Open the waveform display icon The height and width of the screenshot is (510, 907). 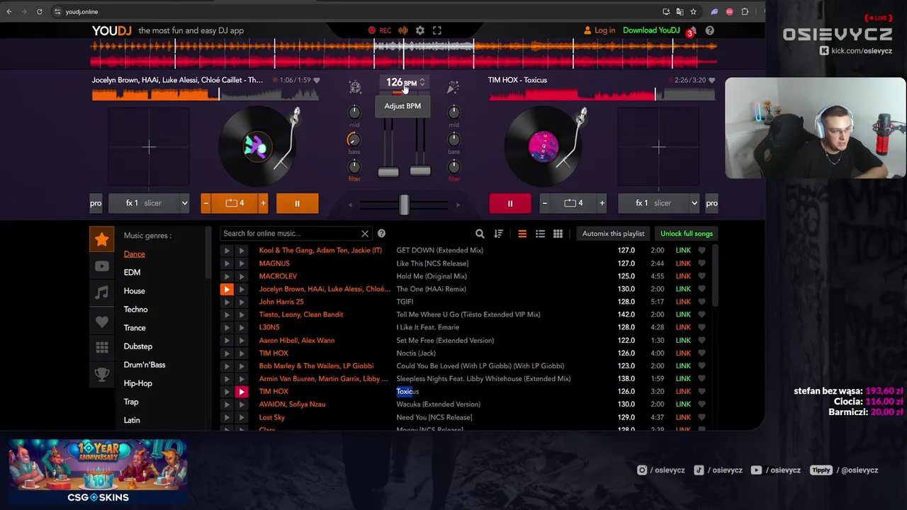pyautogui.click(x=402, y=30)
